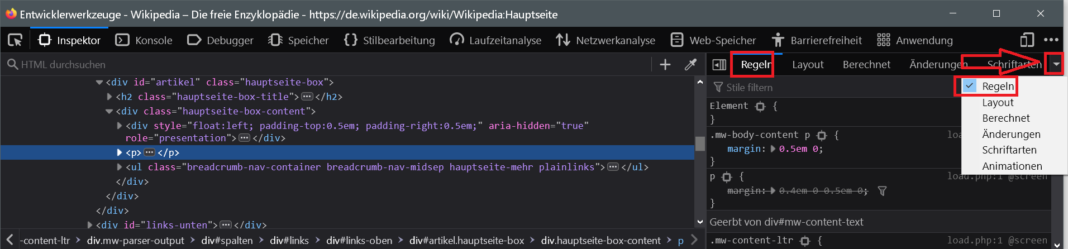Image resolution: width=1068 pixels, height=249 pixels.
Task: Highlight elements matching .mw-body-content p
Action: point(822,135)
